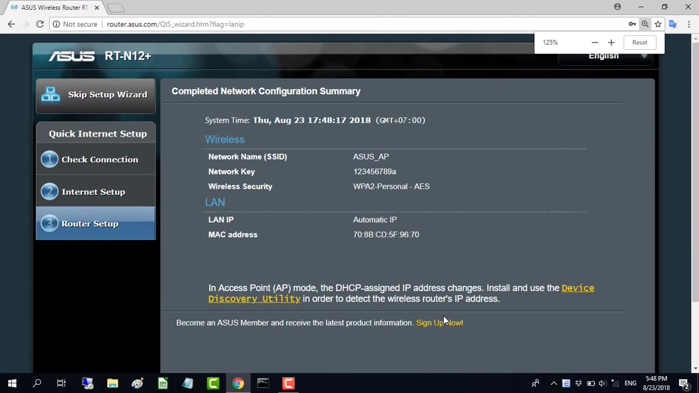Click the Automatic IP LAN value
This screenshot has width=699, height=393.
[x=375, y=220]
